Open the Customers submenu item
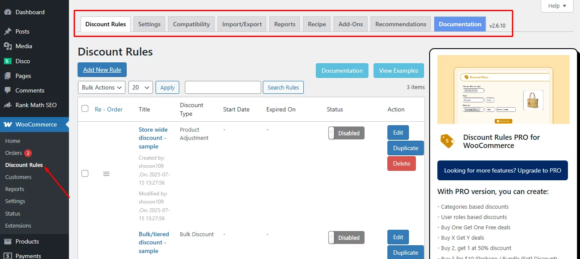 18,177
